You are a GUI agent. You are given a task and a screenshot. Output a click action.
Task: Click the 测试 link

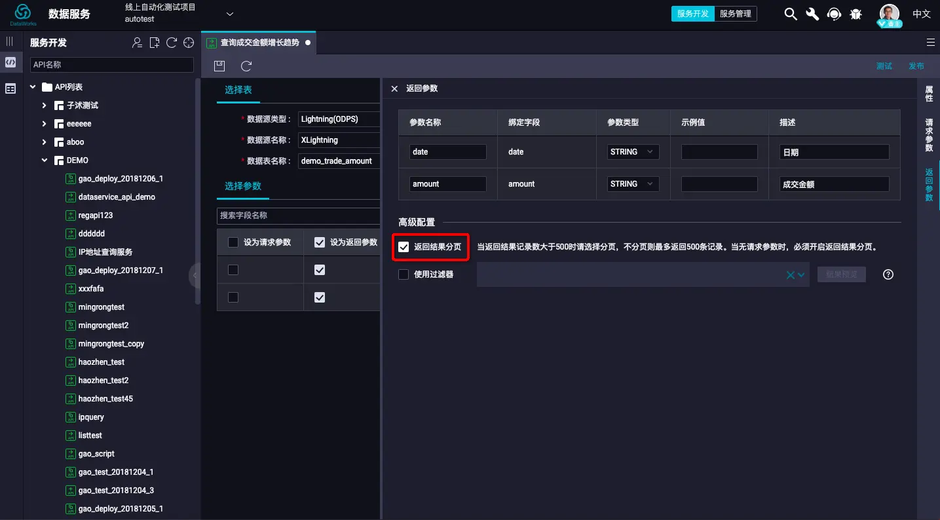click(x=884, y=66)
